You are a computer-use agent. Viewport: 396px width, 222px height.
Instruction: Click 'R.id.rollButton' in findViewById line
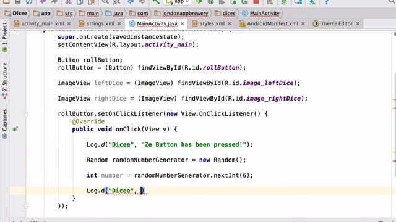point(212,68)
